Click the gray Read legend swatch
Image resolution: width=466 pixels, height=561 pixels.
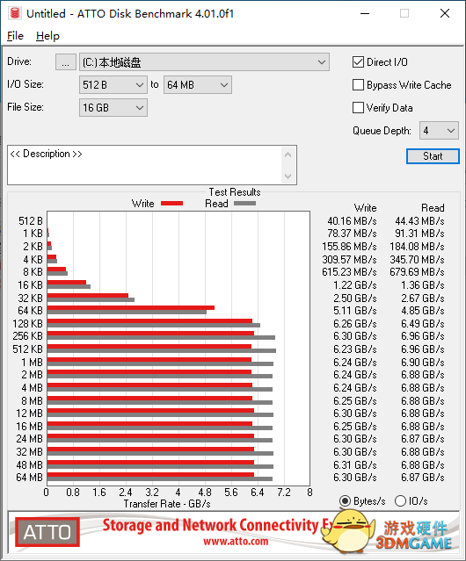click(244, 203)
